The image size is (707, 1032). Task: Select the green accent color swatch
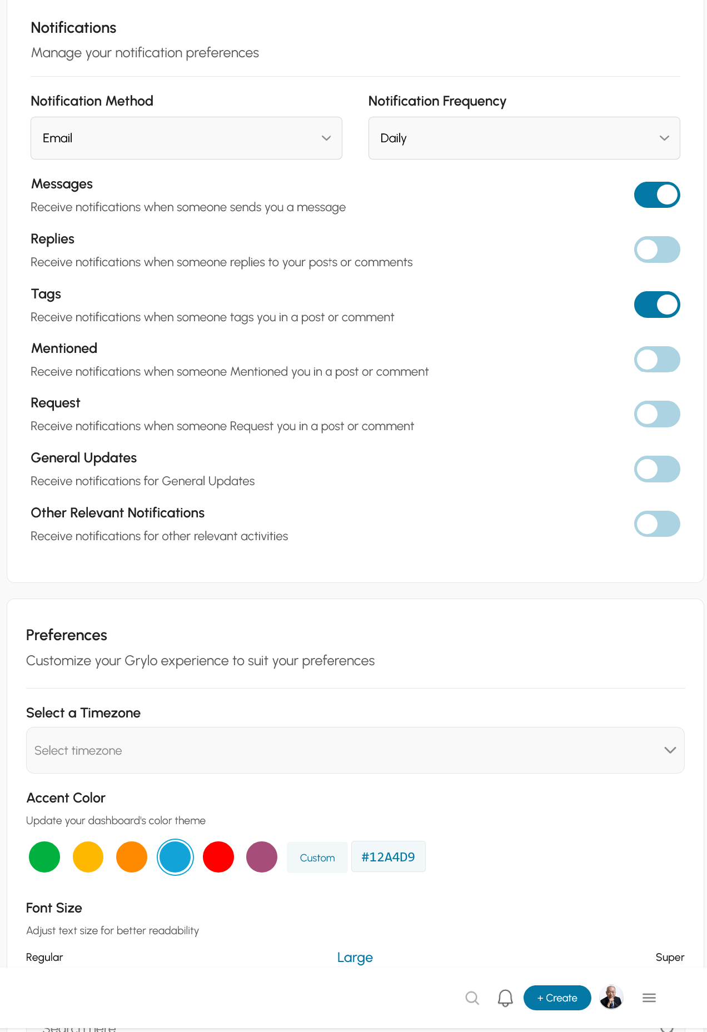44,856
